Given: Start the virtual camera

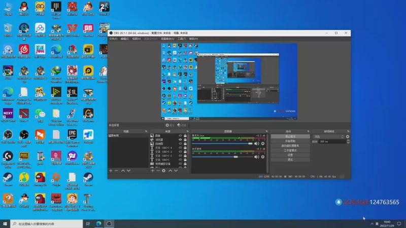Looking at the screenshot, I should tap(290, 146).
